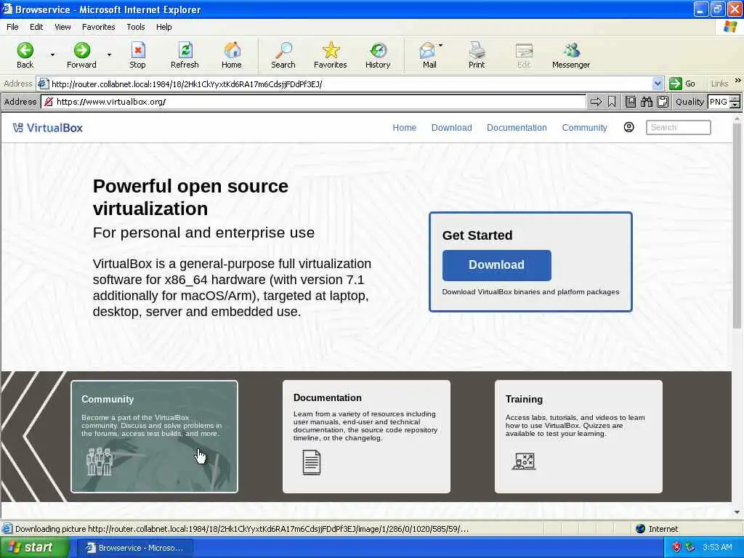Click the blue Download button
The height and width of the screenshot is (558, 744).
coord(496,265)
